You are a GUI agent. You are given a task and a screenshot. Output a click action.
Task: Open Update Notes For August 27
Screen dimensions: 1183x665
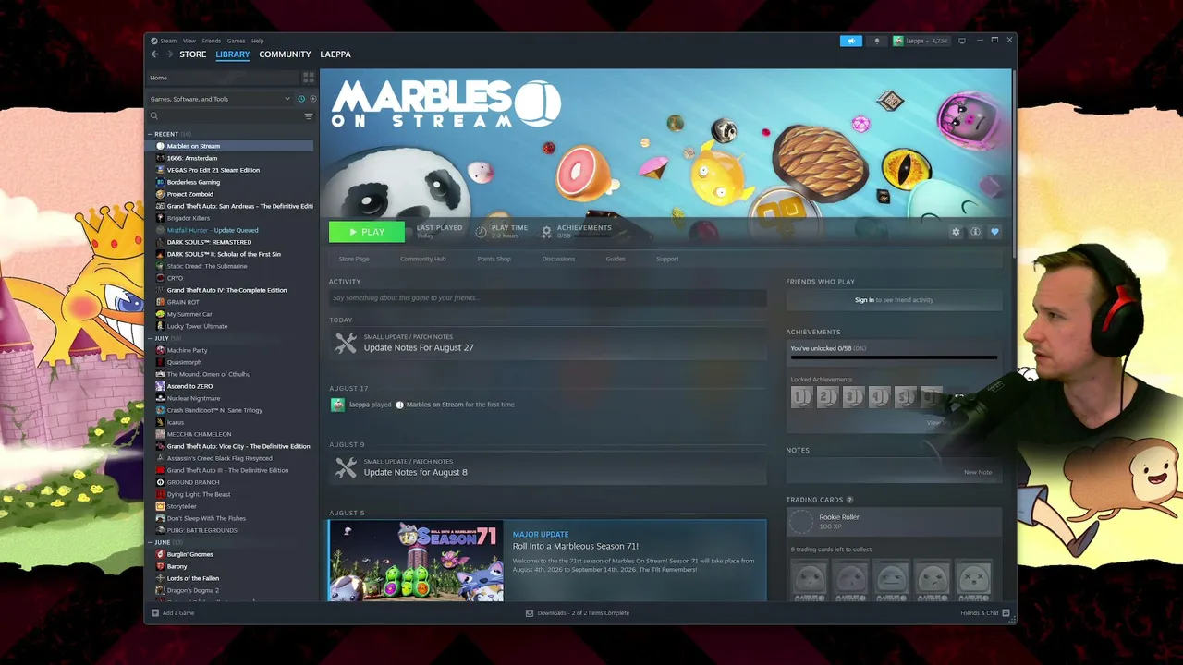coord(419,347)
